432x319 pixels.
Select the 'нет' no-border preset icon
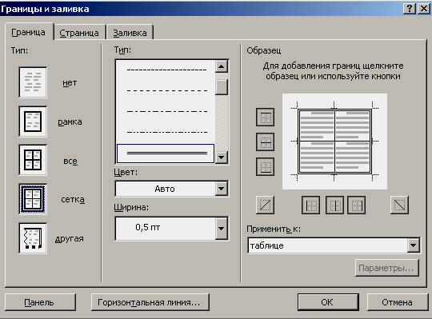[33, 82]
